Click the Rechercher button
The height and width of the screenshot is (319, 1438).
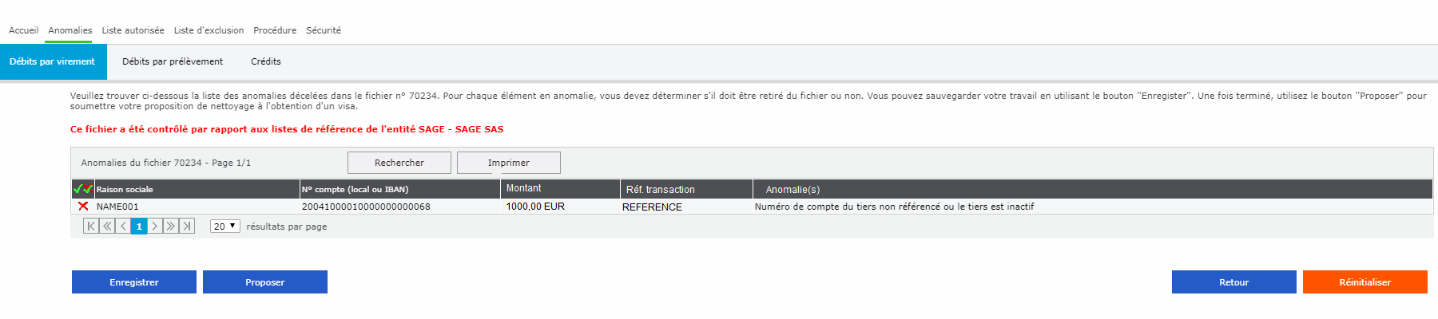pyautogui.click(x=399, y=163)
